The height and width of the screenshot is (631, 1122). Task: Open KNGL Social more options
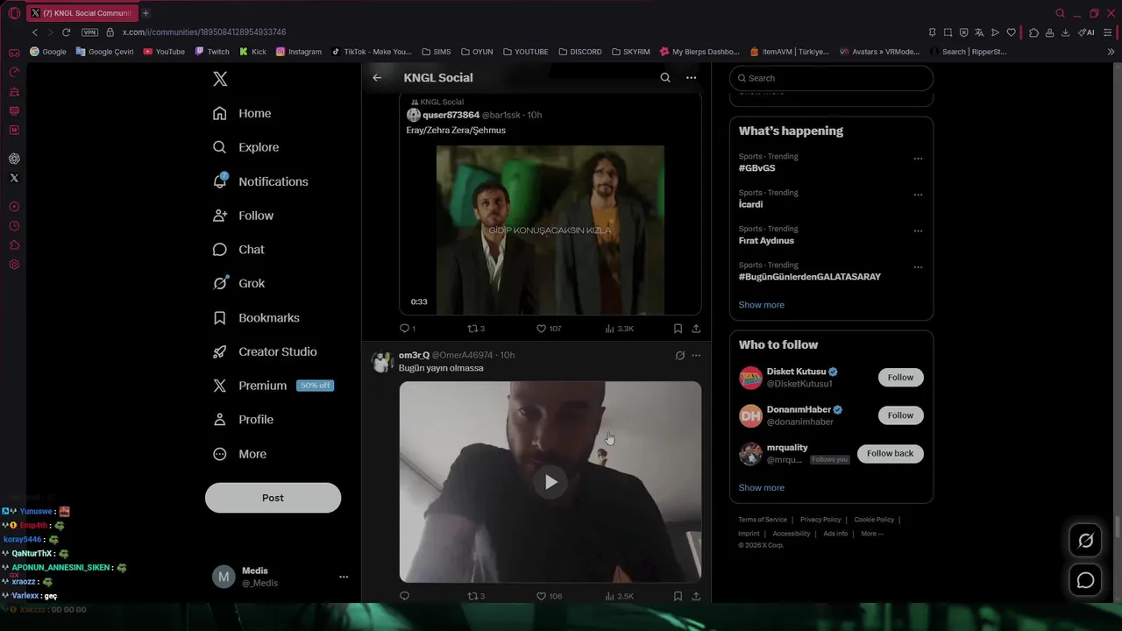point(691,78)
